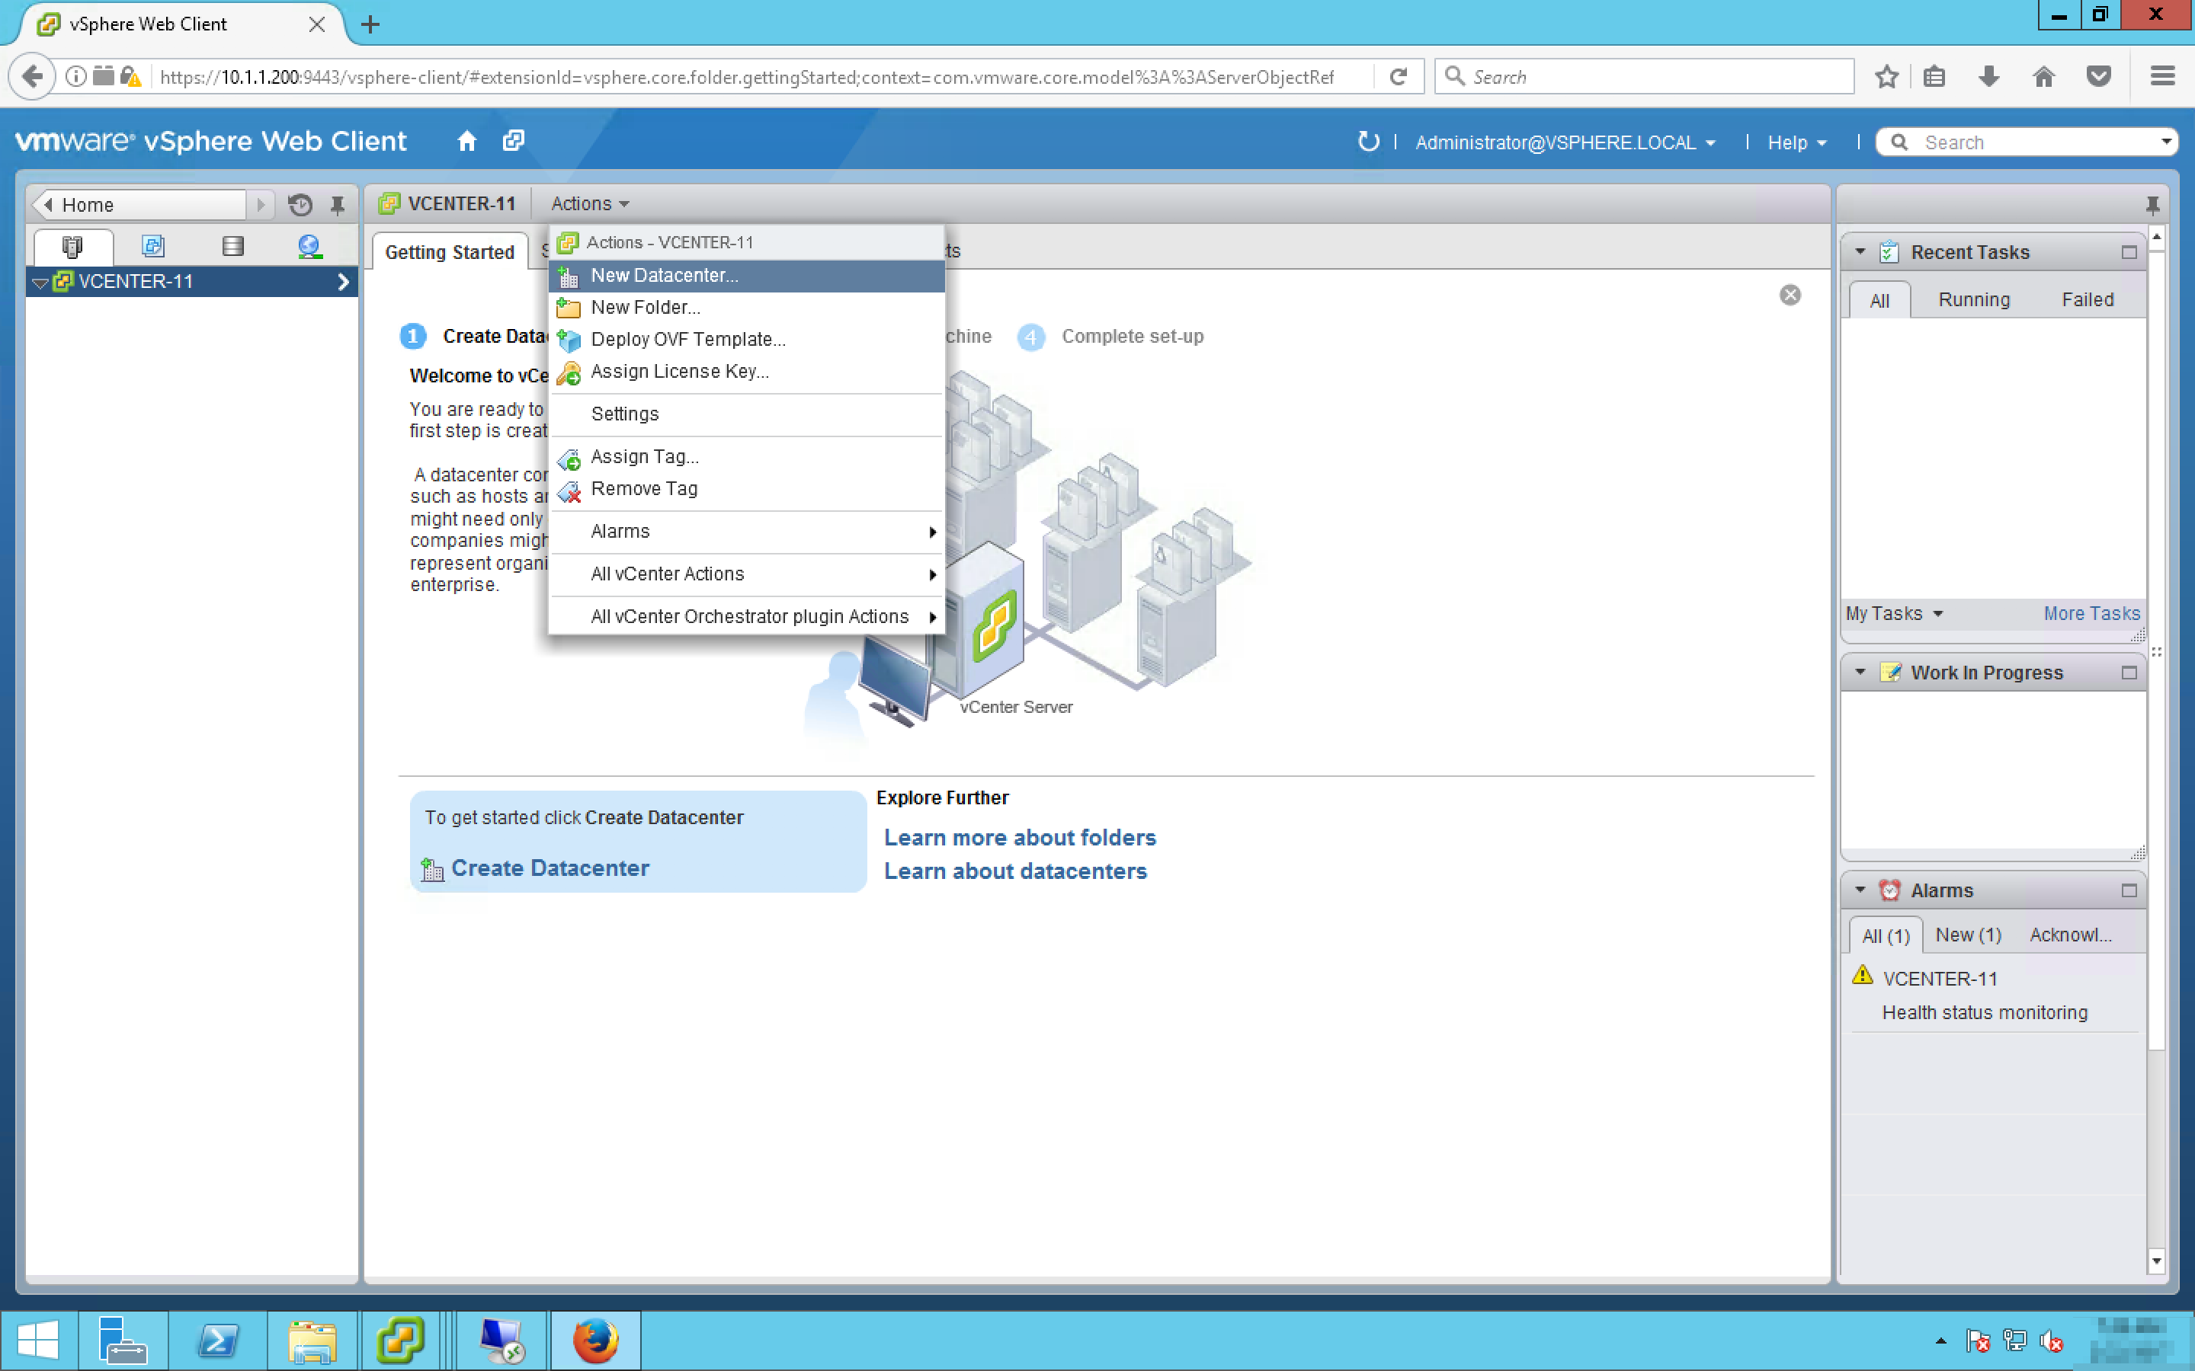The image size is (2195, 1371).
Task: Click the vSphere home icon in header
Action: [466, 142]
